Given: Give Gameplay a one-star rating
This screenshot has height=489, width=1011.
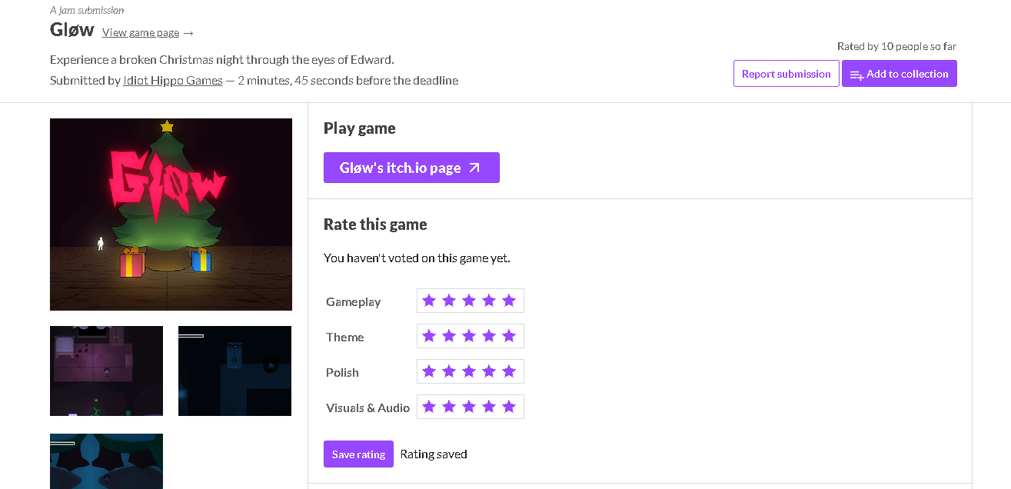Looking at the screenshot, I should click(x=429, y=301).
